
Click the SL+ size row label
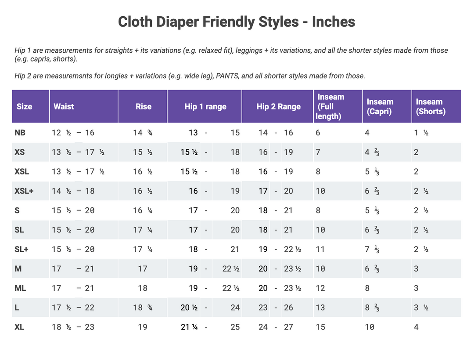coord(22,249)
